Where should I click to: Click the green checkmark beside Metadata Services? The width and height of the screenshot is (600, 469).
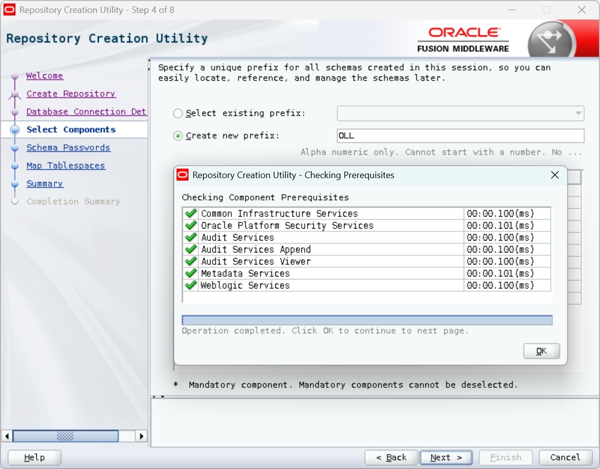point(191,273)
